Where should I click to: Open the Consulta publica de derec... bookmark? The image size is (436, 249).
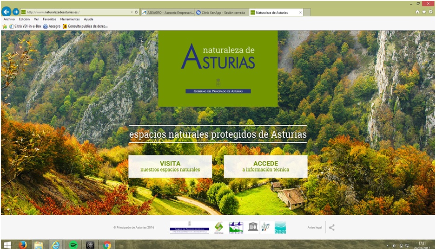(x=85, y=26)
